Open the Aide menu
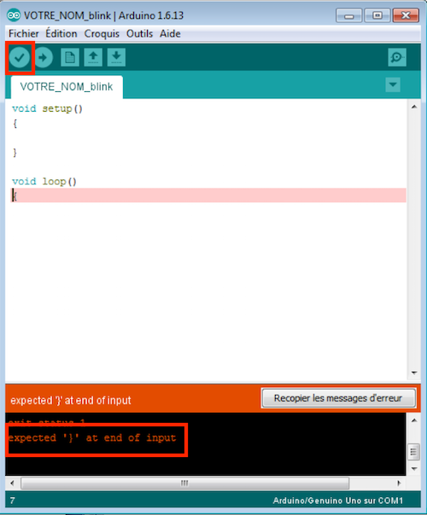The image size is (427, 515). pyautogui.click(x=170, y=33)
